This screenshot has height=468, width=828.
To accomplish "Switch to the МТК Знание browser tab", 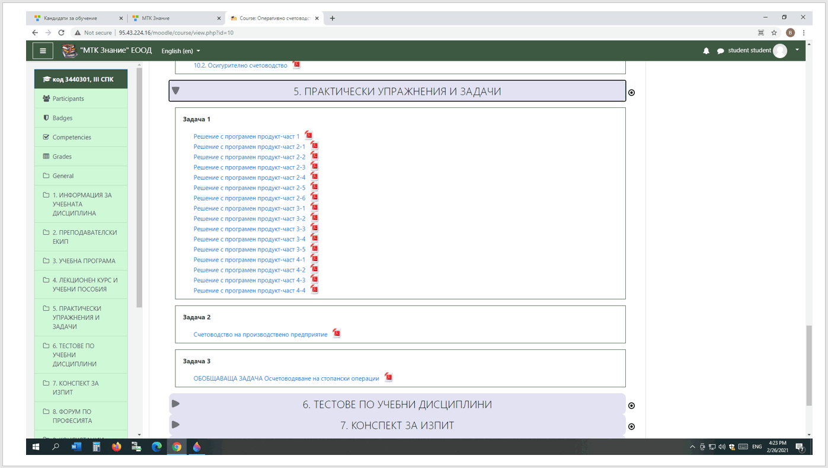I will click(x=175, y=18).
